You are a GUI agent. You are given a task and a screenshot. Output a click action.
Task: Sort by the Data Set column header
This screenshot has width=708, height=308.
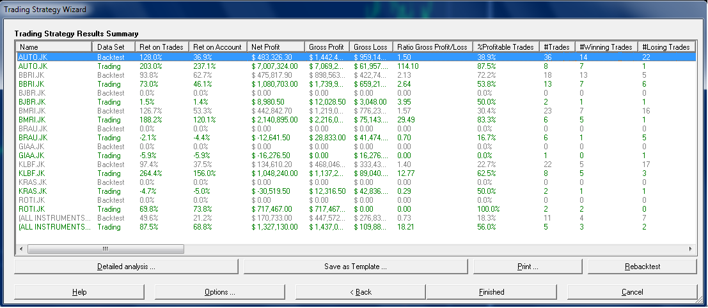pyautogui.click(x=114, y=47)
